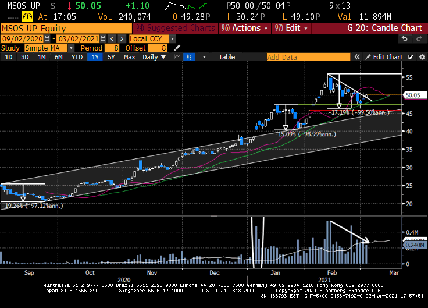
Task: Shift date range backward with left arrow
Action: pyautogui.click(x=112, y=38)
